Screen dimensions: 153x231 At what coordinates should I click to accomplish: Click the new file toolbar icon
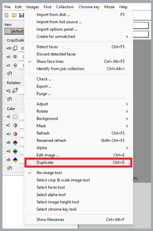6,15
